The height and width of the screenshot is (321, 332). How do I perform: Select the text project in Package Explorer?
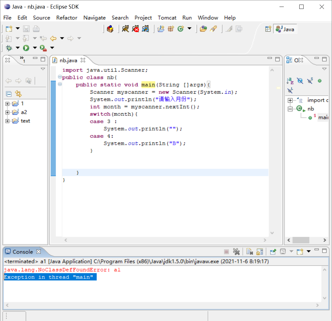(25, 121)
